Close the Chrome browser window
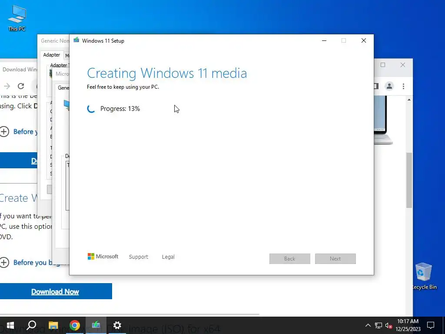 click(403, 65)
